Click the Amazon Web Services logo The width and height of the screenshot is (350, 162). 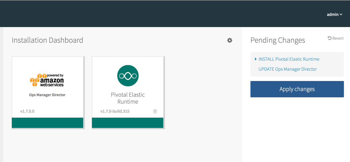(47, 80)
